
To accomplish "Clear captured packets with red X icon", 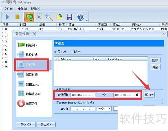I will click(39, 17).
